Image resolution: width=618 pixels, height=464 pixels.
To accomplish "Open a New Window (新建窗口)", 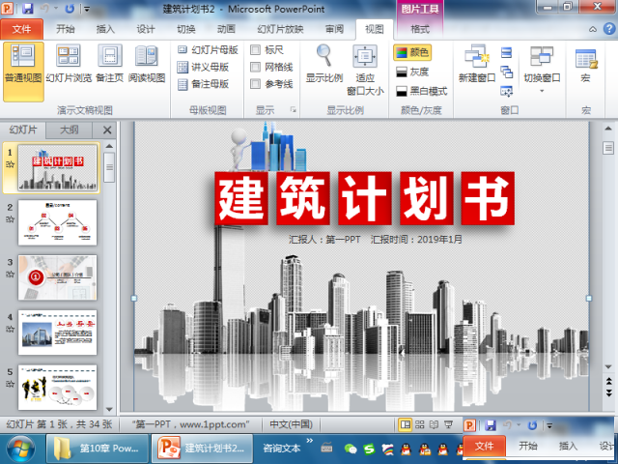I will 477,64.
